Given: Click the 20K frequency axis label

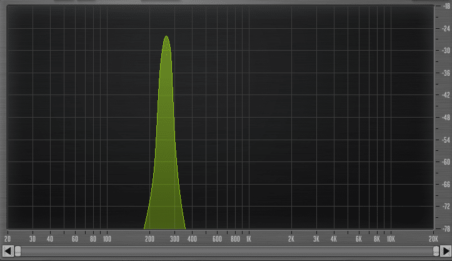Looking at the screenshot, I should tap(433, 238).
